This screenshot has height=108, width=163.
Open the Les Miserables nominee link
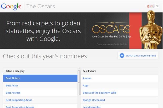(91, 107)
